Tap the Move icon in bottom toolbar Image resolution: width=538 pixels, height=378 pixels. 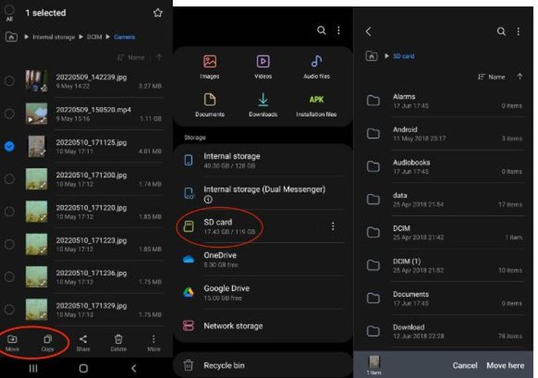tap(12, 342)
